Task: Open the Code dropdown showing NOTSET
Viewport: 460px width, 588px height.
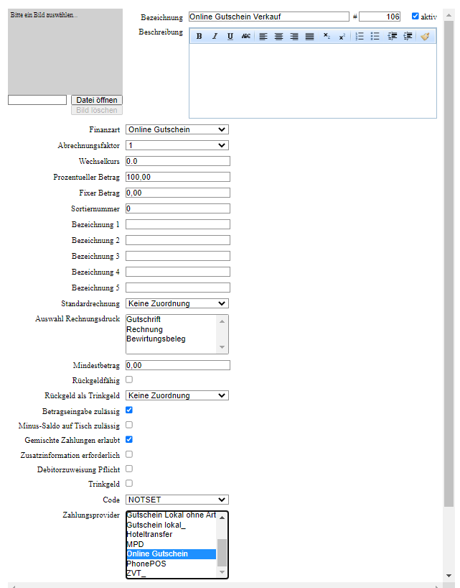Action: pos(177,500)
